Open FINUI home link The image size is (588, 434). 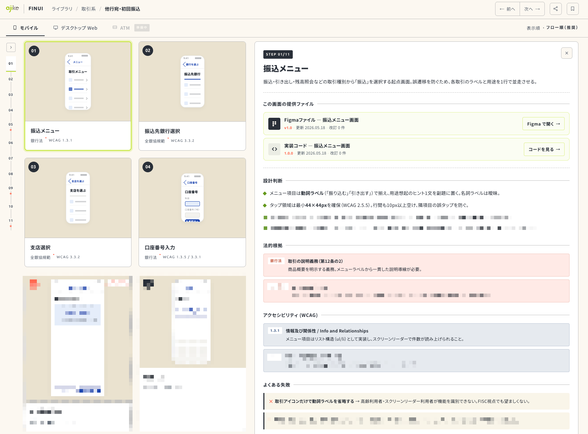36,8
